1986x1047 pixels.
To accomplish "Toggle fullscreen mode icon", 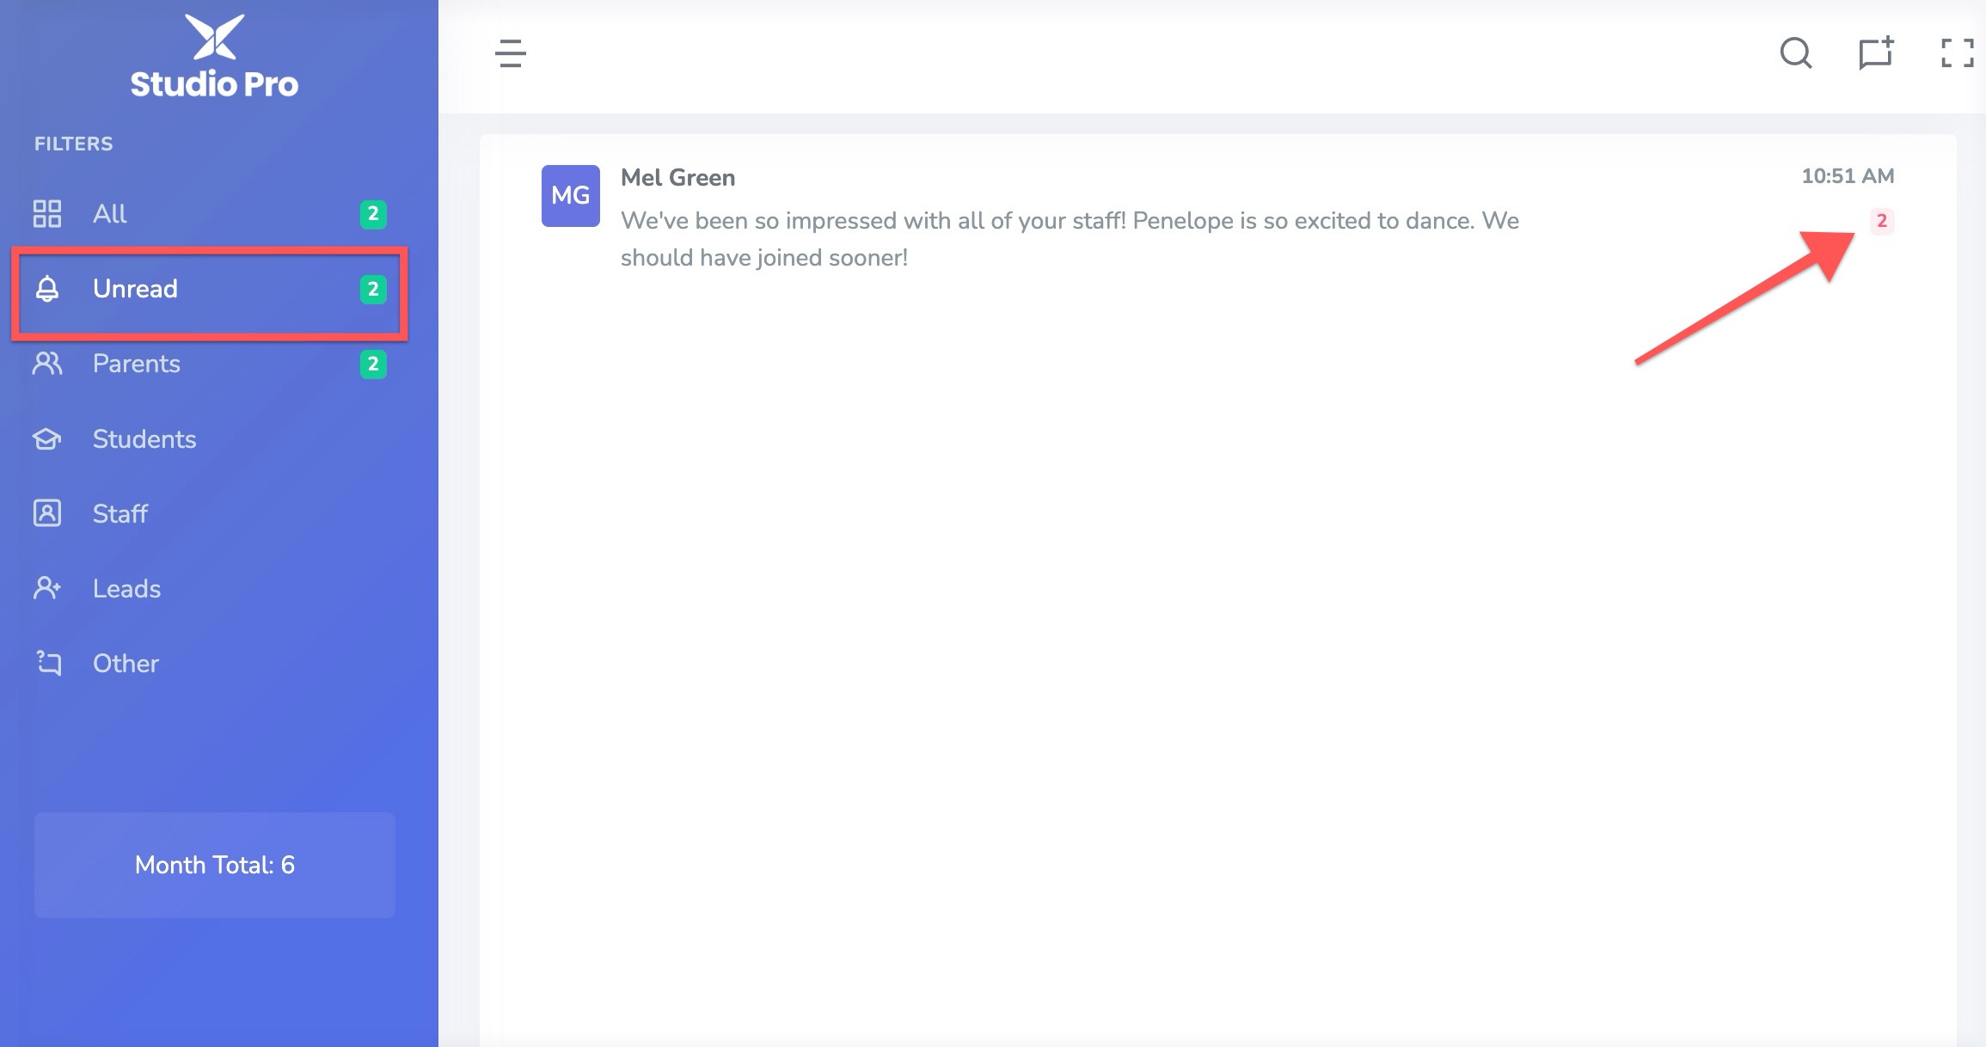I will tap(1957, 53).
